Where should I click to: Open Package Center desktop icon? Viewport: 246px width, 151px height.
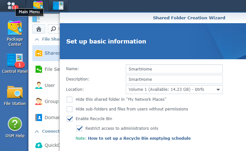pyautogui.click(x=15, y=33)
